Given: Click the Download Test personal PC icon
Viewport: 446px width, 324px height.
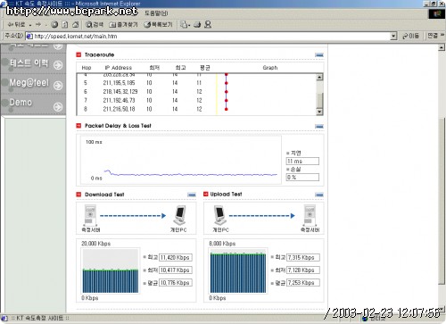Looking at the screenshot, I should 179,215.
